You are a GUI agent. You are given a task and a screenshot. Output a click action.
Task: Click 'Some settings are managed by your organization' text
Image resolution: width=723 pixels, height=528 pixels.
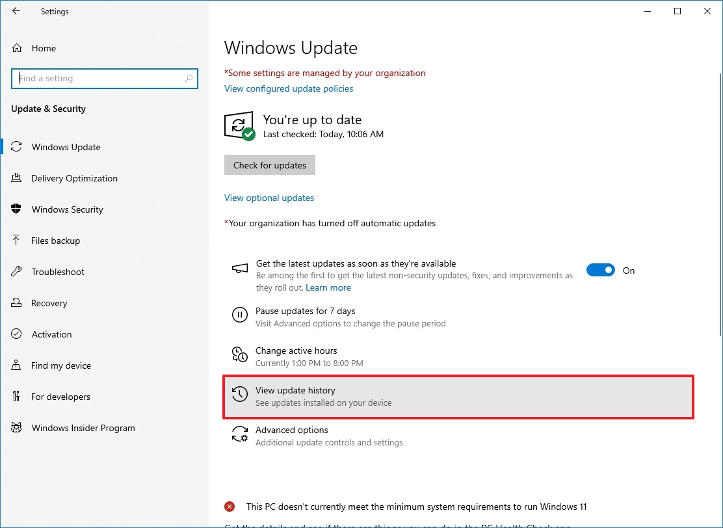point(324,73)
